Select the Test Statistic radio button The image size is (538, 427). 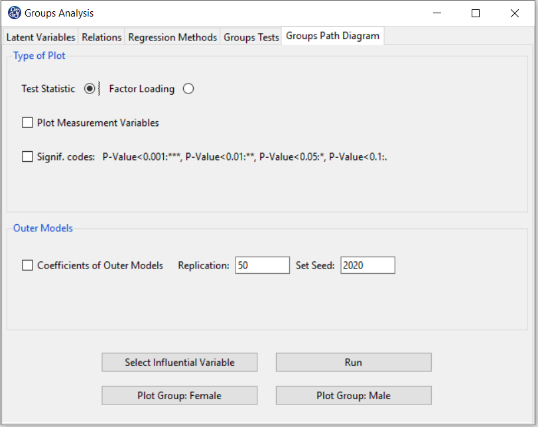click(x=90, y=89)
